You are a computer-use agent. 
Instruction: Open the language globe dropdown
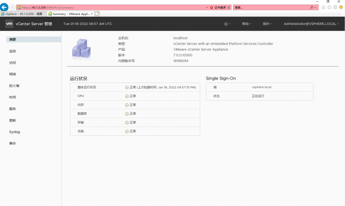pos(227,24)
